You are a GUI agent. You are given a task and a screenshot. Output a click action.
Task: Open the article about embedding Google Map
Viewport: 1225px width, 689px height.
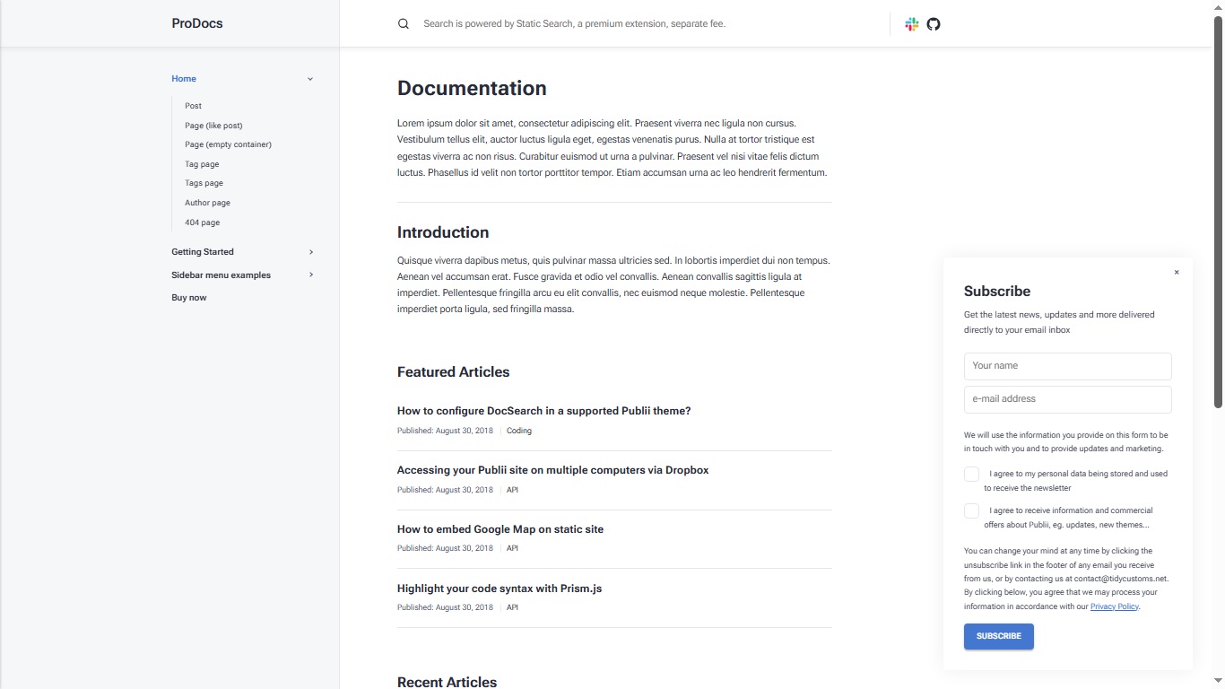500,529
